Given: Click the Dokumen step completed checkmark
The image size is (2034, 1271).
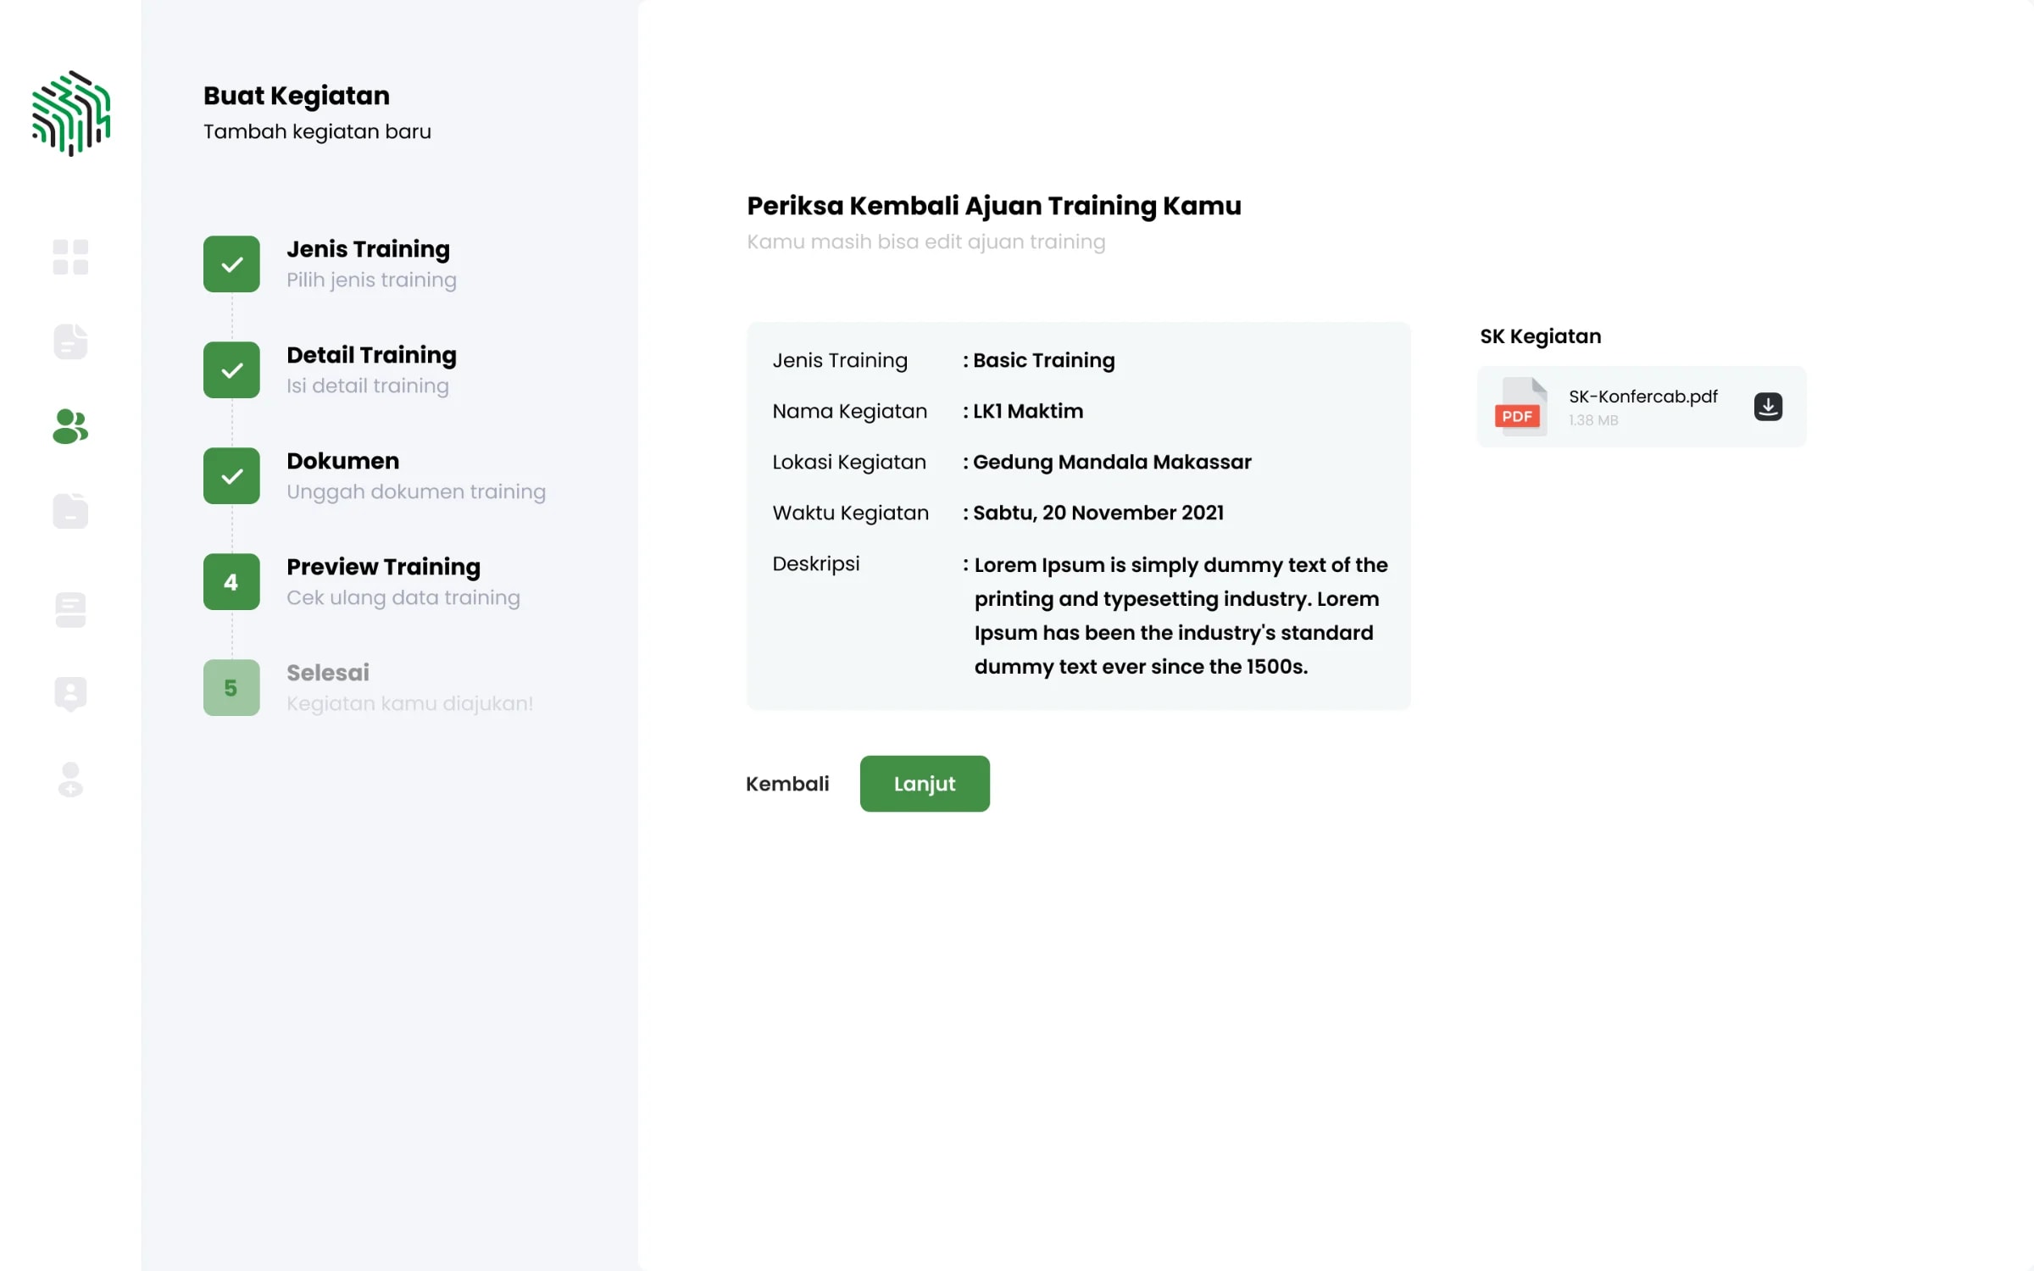Looking at the screenshot, I should [231, 476].
